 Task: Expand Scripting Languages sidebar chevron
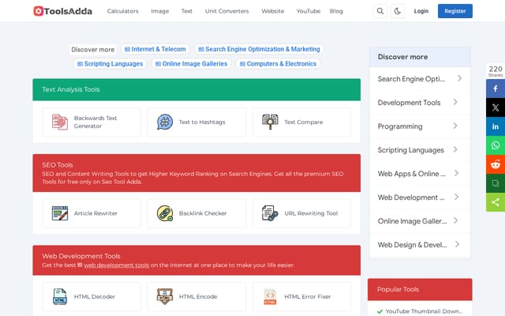click(455, 149)
